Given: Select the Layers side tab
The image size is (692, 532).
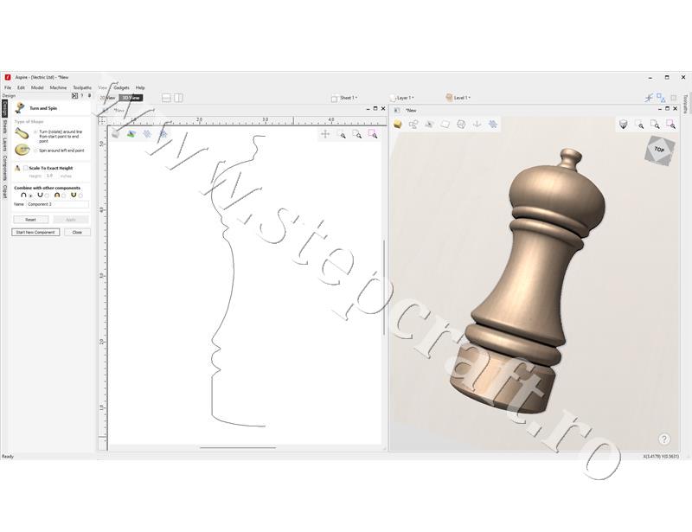Looking at the screenshot, I should pyautogui.click(x=4, y=144).
